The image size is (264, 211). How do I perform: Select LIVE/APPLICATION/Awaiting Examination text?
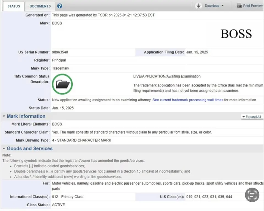point(167,76)
